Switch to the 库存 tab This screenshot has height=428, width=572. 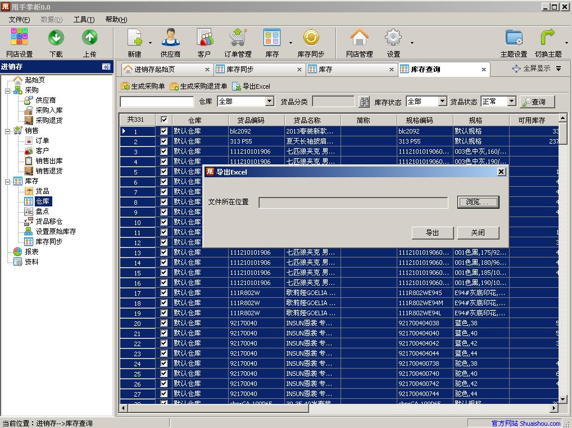click(x=351, y=69)
